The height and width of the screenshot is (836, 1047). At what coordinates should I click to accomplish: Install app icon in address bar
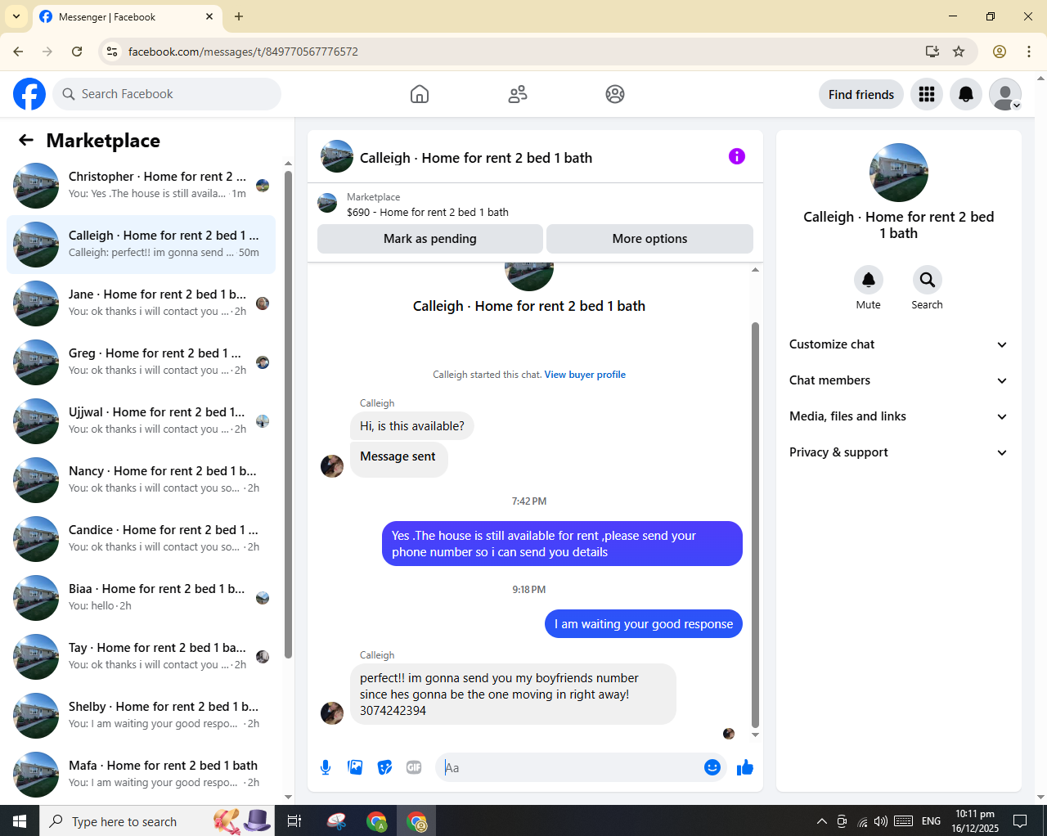click(932, 52)
